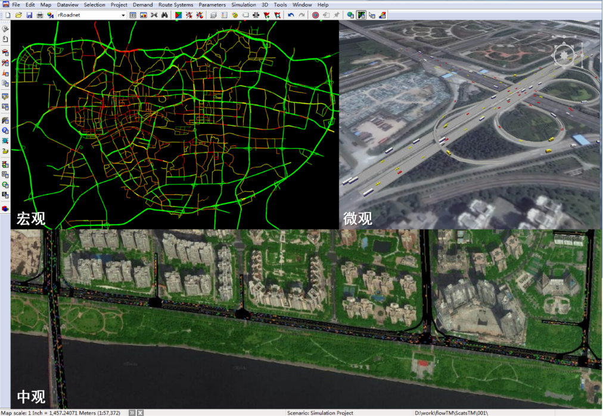Click the New file icon

coord(8,14)
